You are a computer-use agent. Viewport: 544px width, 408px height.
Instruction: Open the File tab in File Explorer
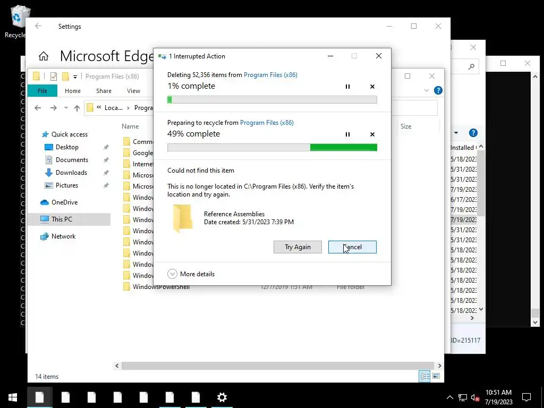[42, 91]
